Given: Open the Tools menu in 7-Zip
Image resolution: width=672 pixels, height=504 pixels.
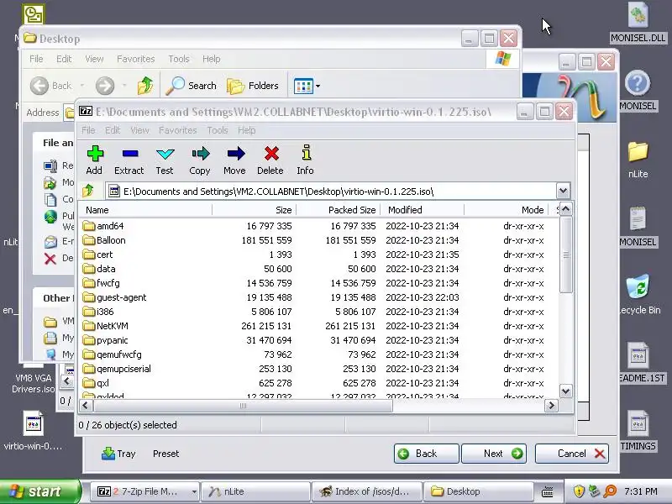Looking at the screenshot, I should (x=218, y=130).
